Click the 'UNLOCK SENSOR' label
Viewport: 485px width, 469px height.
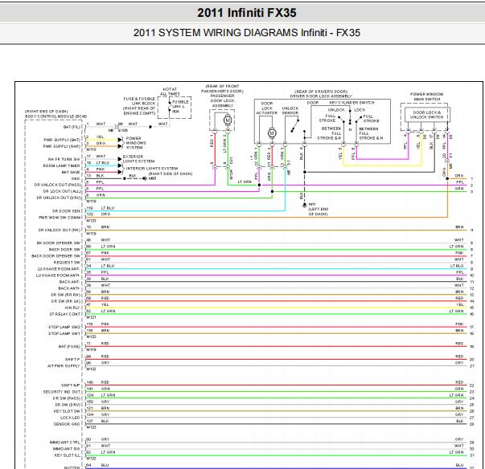(290, 111)
